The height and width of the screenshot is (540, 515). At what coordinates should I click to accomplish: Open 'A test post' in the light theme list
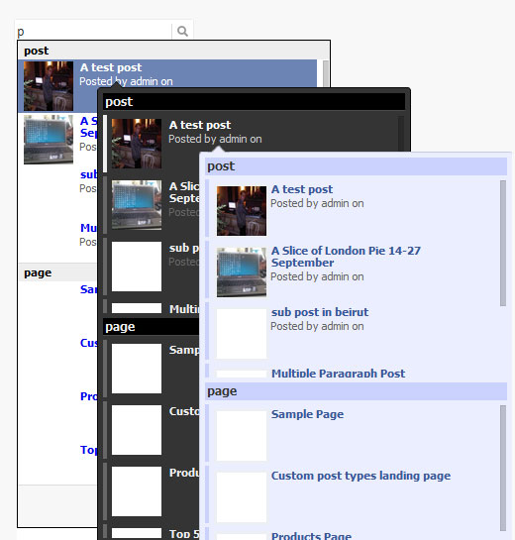[302, 189]
